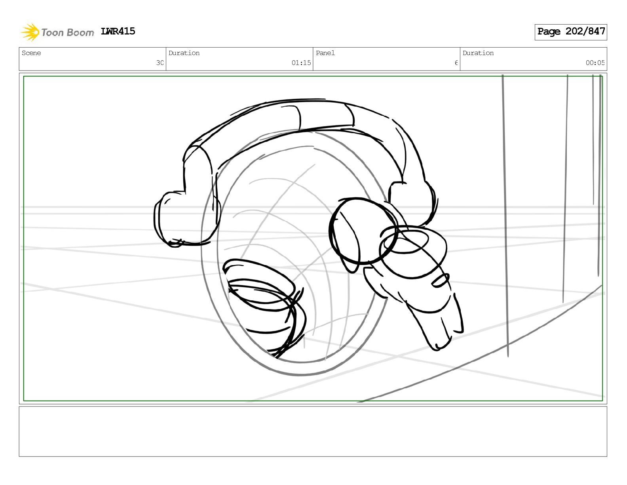Click the Scene label
Viewport: 627px width, 485px height.
point(31,53)
